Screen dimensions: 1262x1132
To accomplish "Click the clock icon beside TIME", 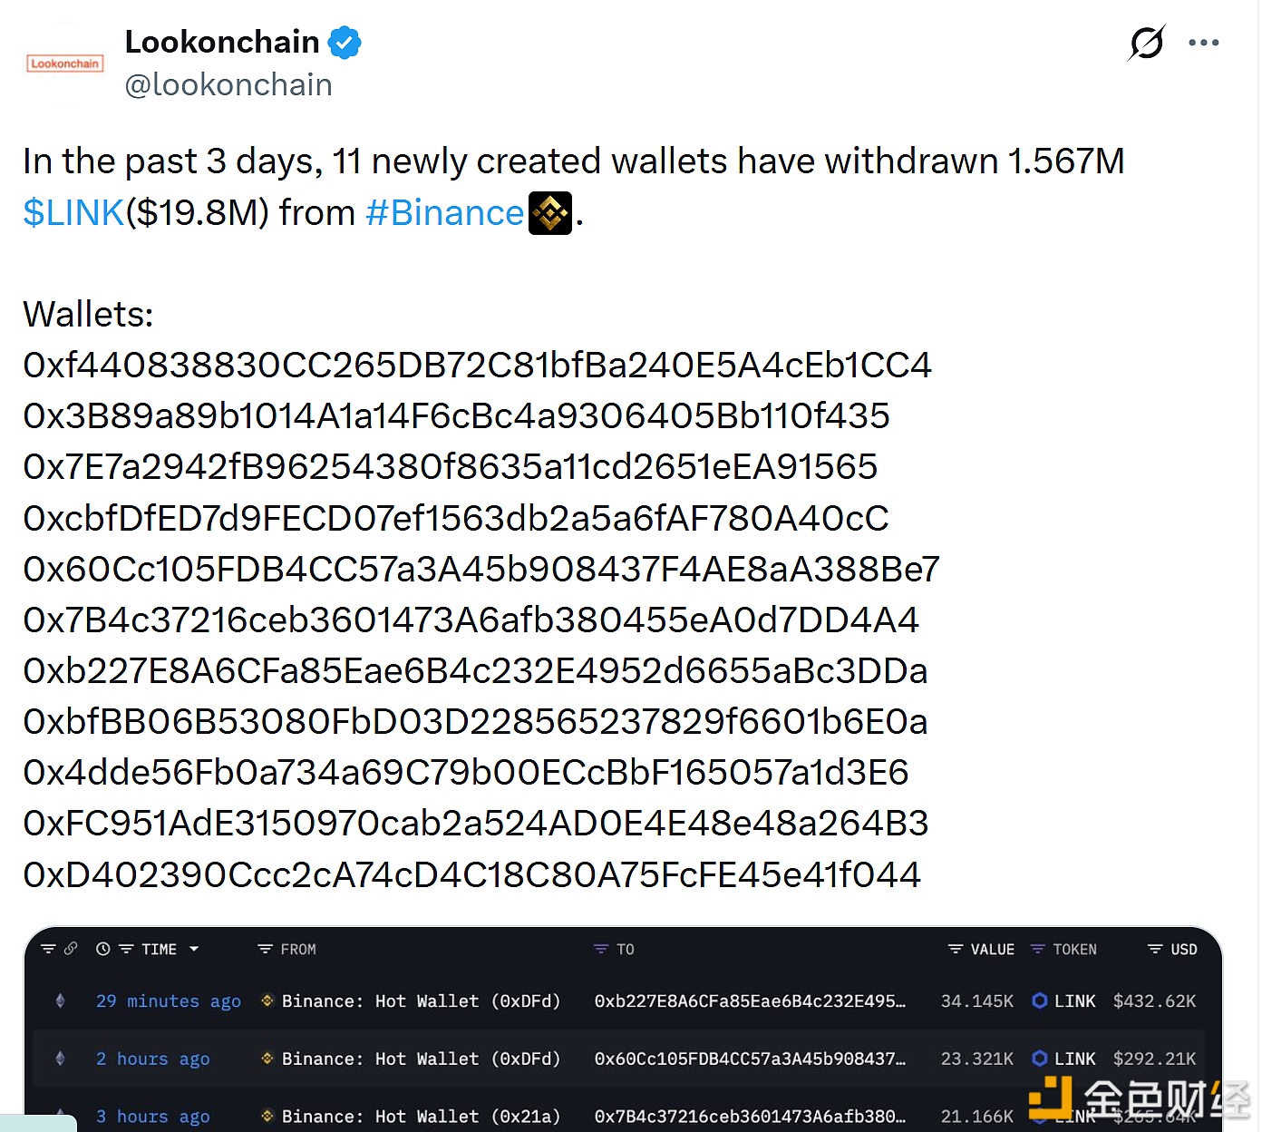I will click(103, 949).
